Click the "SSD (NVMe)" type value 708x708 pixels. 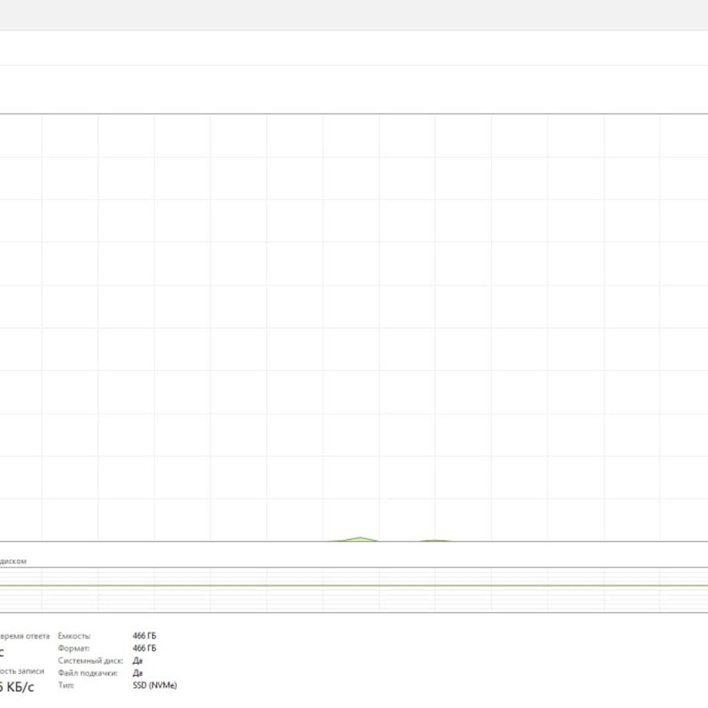(155, 685)
